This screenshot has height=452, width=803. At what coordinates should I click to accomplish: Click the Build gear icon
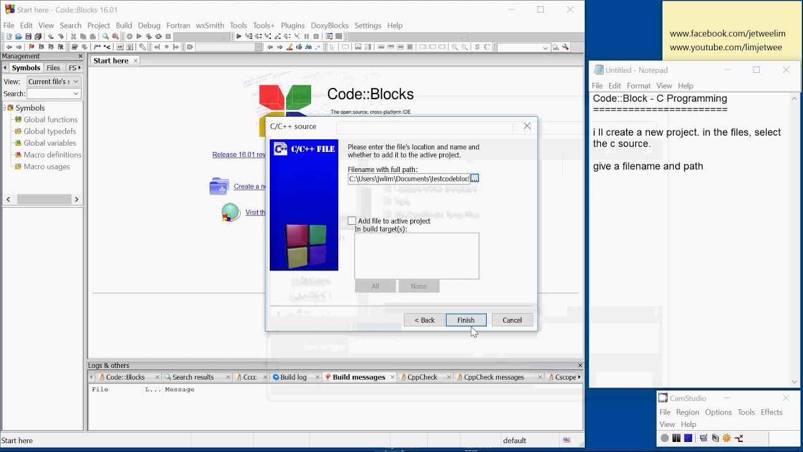129,36
